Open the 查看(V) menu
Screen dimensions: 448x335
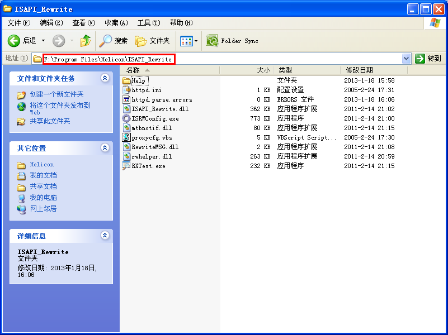pyautogui.click(x=84, y=23)
